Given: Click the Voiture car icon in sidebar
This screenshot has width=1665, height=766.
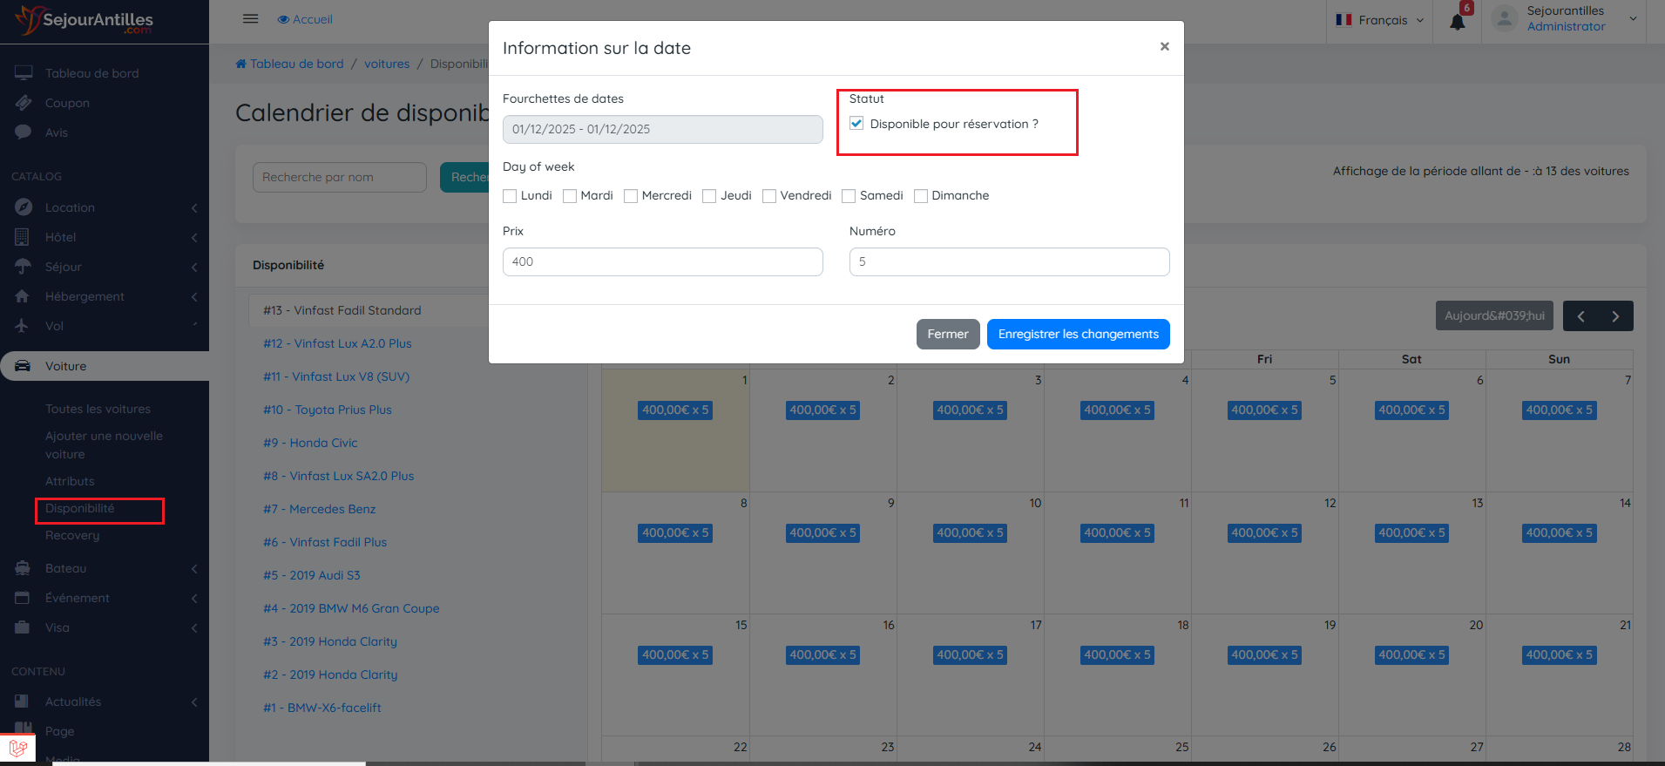Looking at the screenshot, I should point(24,366).
